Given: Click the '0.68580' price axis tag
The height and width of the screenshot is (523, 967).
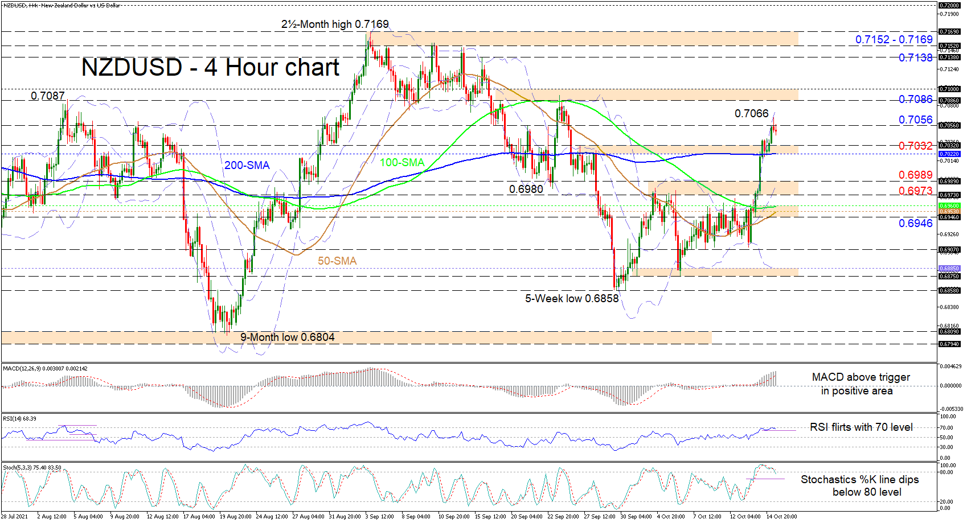Looking at the screenshot, I should tap(949, 290).
